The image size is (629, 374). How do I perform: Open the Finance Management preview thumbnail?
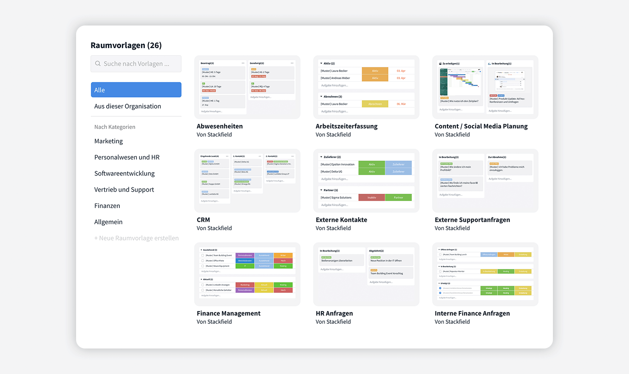tap(247, 274)
